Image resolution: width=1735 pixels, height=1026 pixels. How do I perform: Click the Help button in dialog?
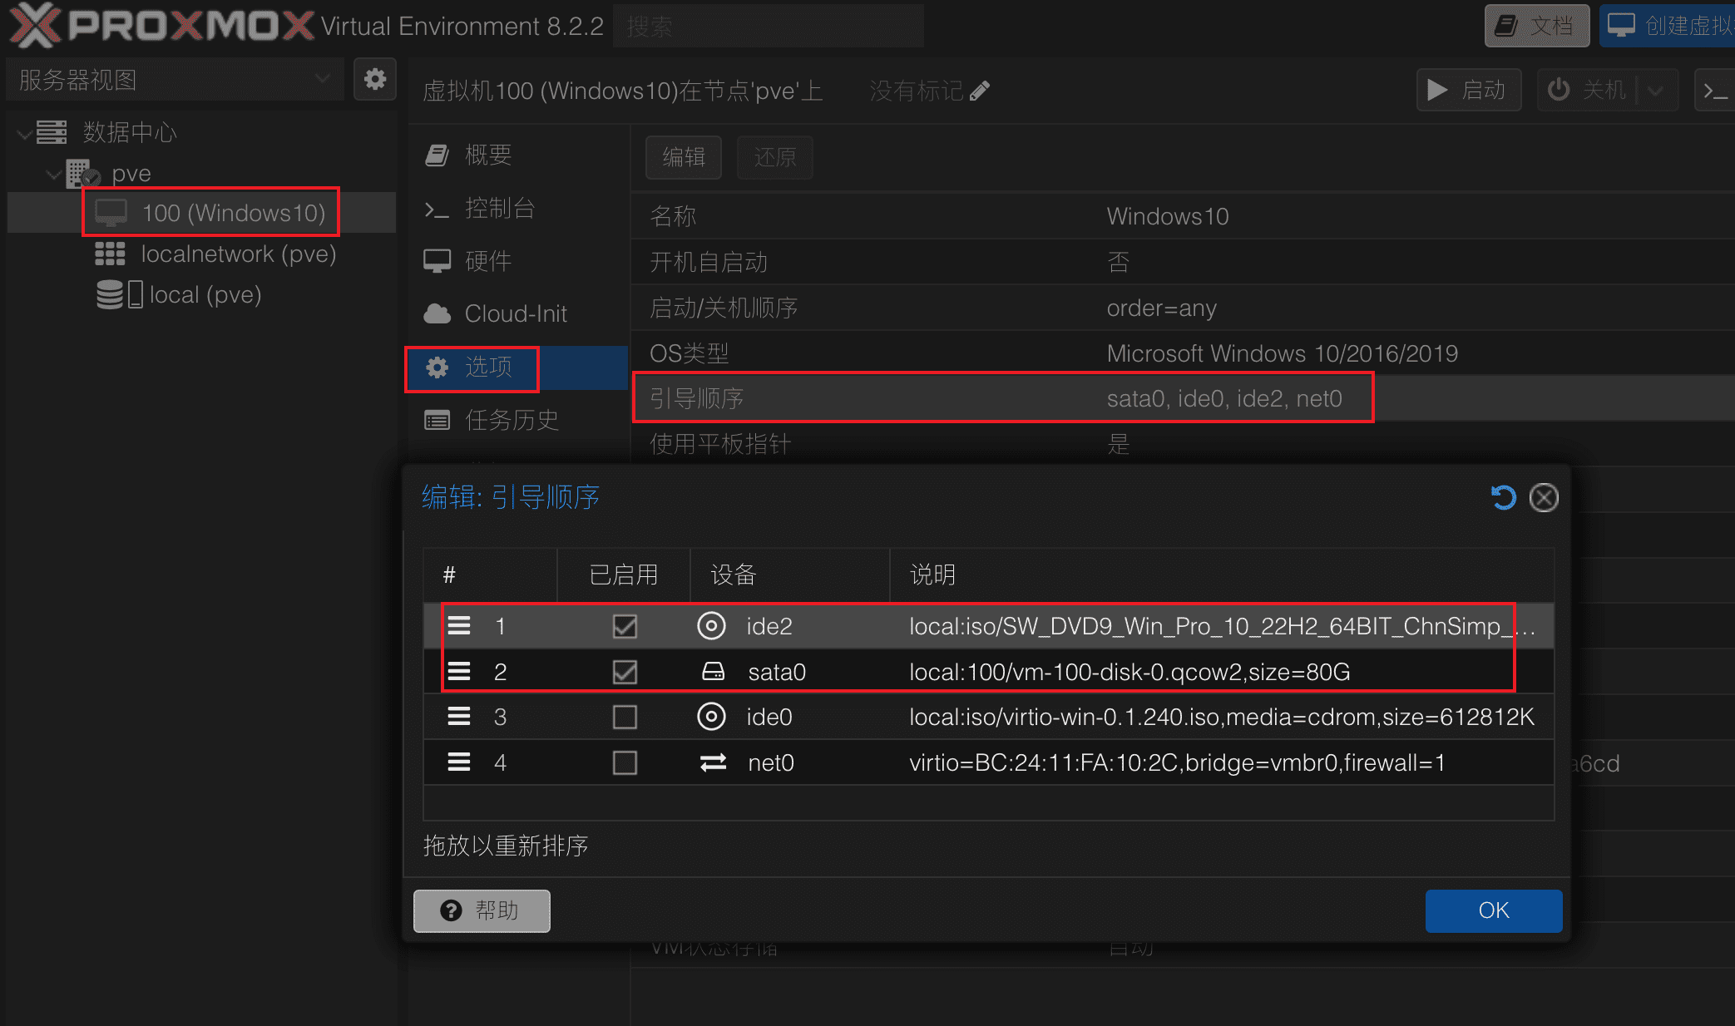pyautogui.click(x=482, y=910)
